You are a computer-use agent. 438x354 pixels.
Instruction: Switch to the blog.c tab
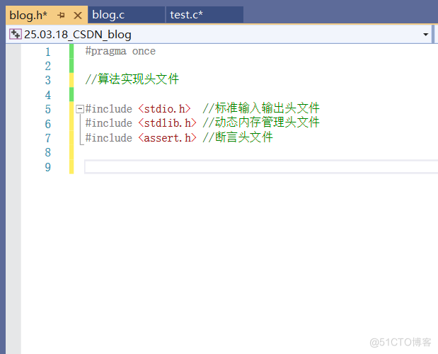126,15
